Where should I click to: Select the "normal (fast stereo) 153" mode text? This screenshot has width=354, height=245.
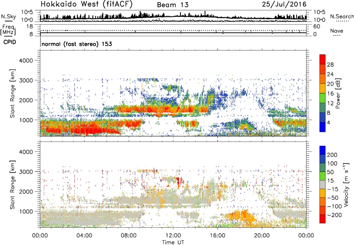[77, 44]
